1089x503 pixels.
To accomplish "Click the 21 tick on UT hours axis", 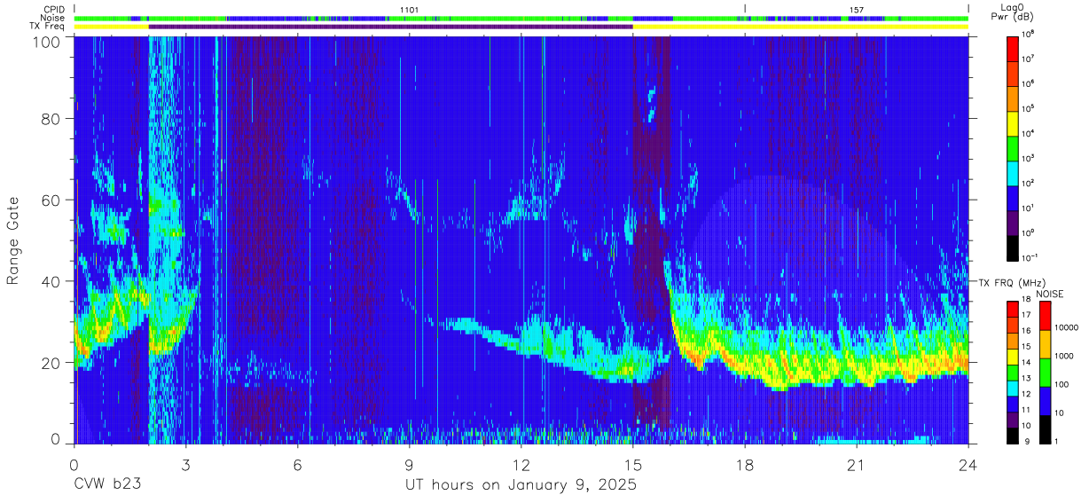I will click(x=857, y=465).
